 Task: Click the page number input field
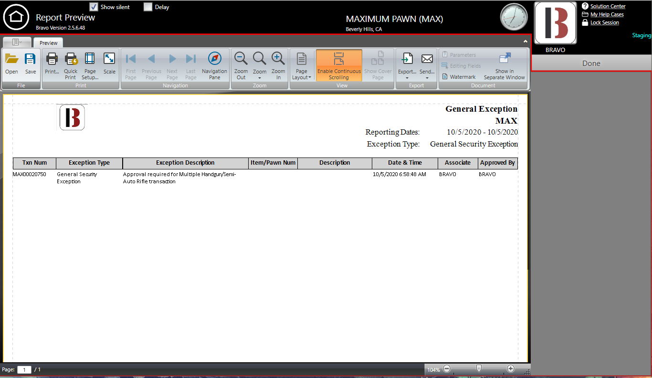coord(24,369)
